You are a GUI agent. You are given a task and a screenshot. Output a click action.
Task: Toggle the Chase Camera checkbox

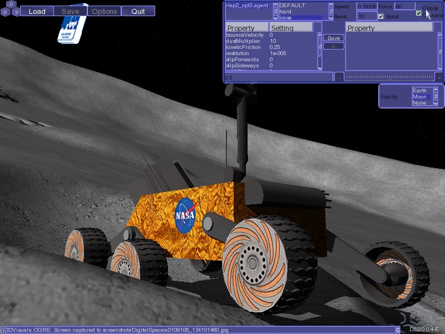(419, 13)
